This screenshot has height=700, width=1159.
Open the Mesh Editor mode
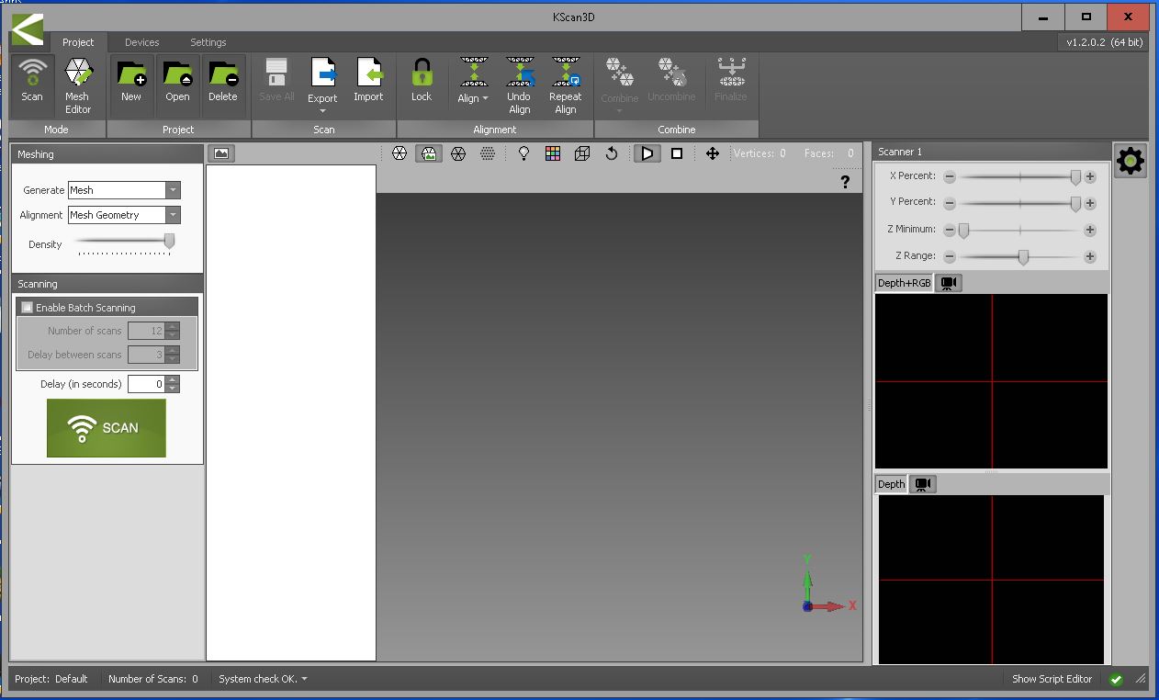pyautogui.click(x=78, y=85)
